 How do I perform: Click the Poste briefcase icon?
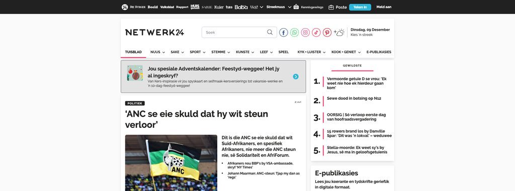[x=331, y=7]
